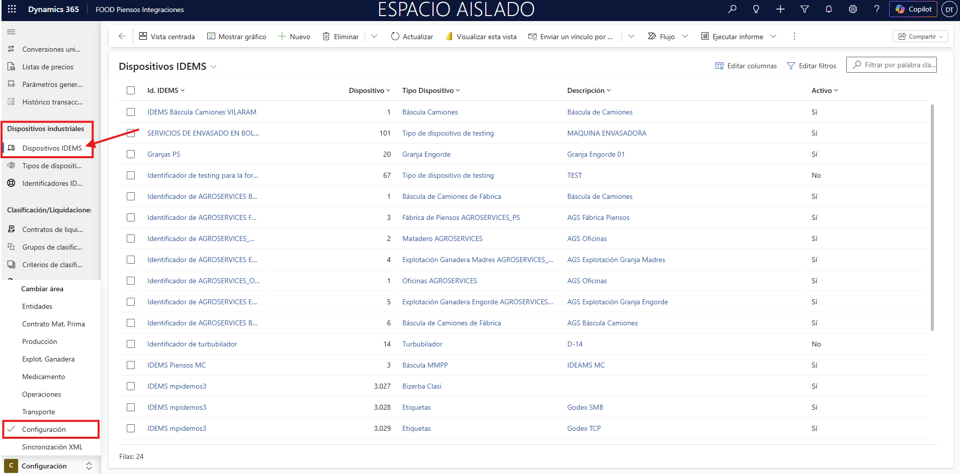The height and width of the screenshot is (474, 960).
Task: Open the settings gear icon
Action: tap(853, 9)
